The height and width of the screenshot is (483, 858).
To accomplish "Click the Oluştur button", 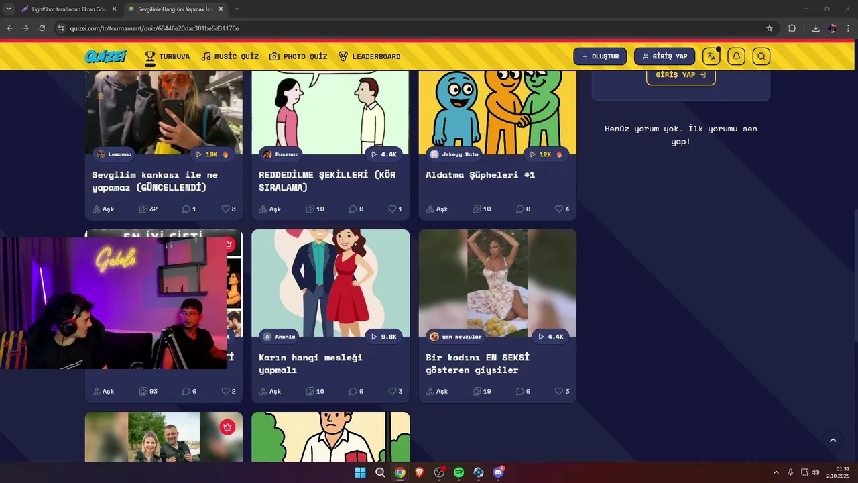I will pos(600,56).
